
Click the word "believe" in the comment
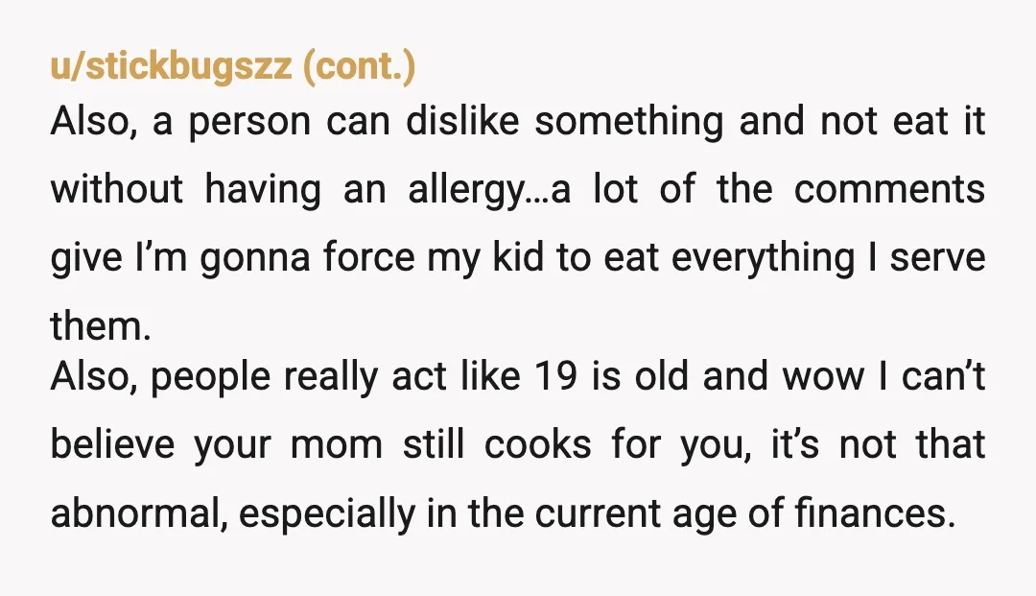[112, 443]
